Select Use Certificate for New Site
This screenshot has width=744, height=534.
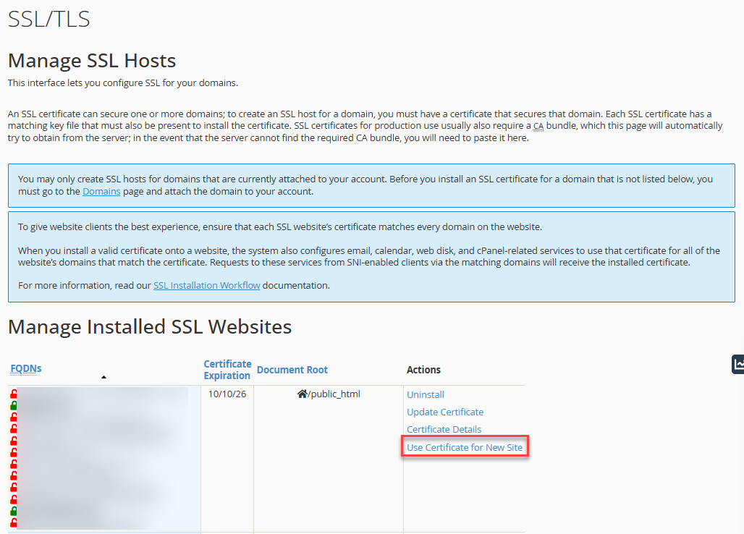pos(465,446)
